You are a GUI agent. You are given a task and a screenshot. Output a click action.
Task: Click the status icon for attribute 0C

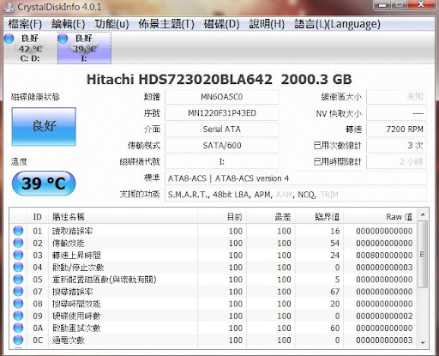click(x=18, y=340)
